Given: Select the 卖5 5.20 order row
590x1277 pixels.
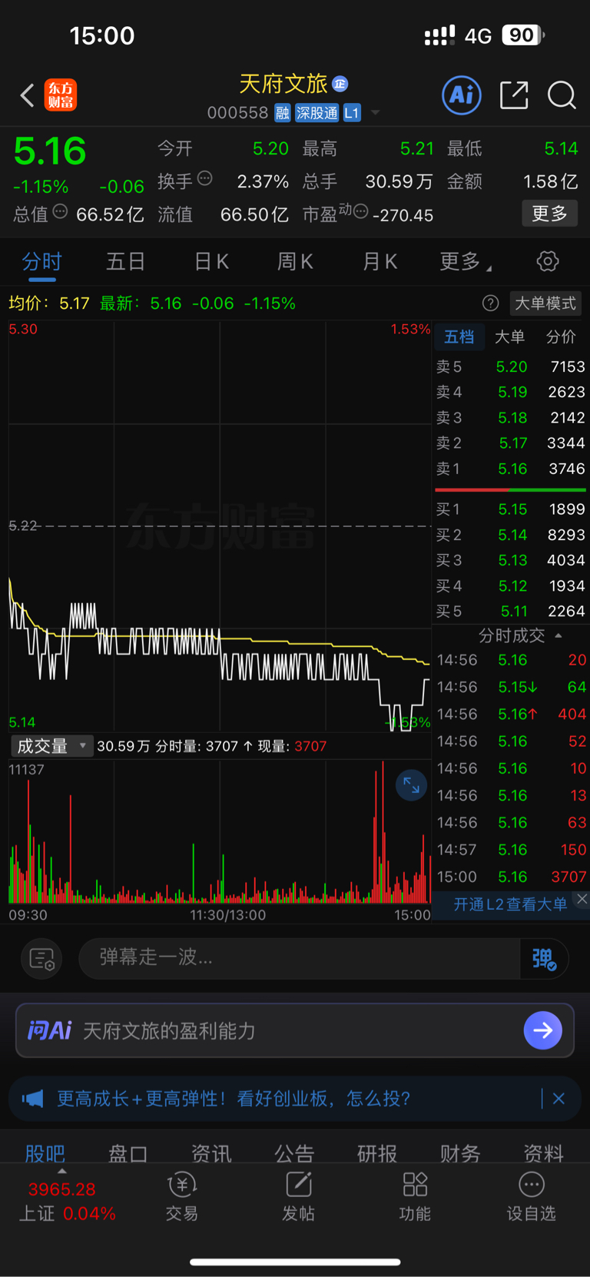Looking at the screenshot, I should coord(511,367).
